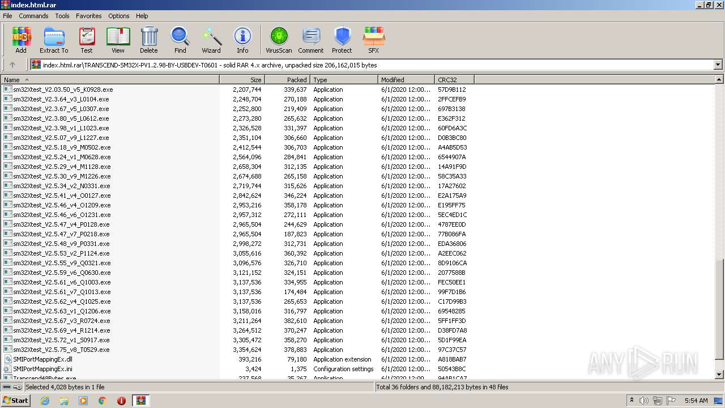Click the volume tray icon
The image size is (725, 408).
pos(644,401)
